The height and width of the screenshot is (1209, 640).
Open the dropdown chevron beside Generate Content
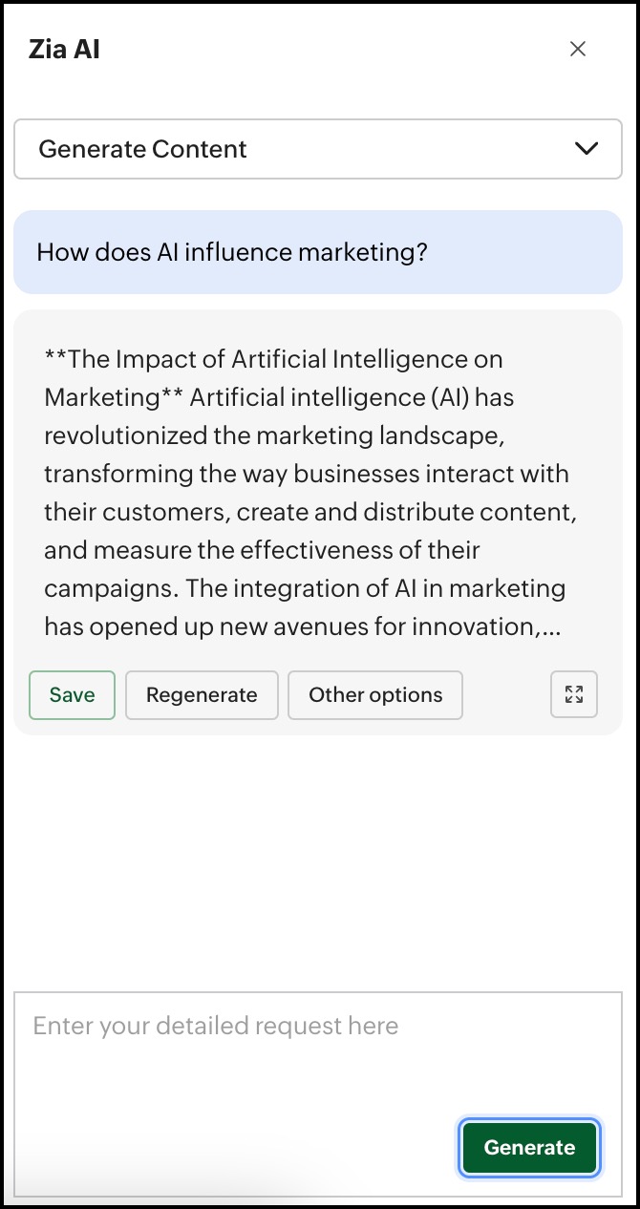point(587,149)
